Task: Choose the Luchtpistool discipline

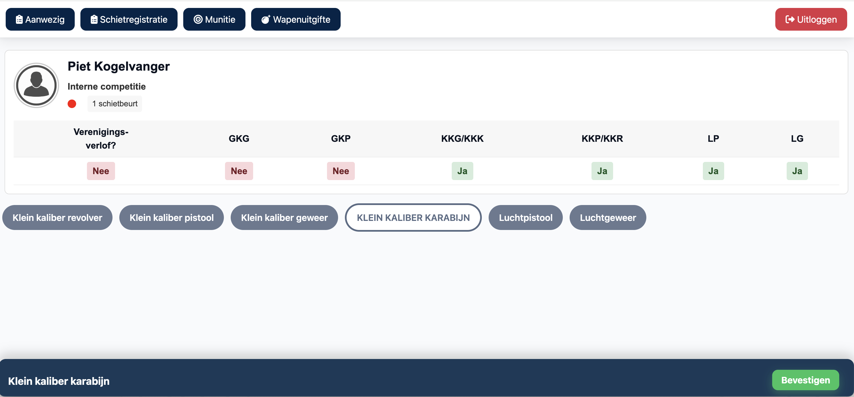Action: tap(526, 218)
